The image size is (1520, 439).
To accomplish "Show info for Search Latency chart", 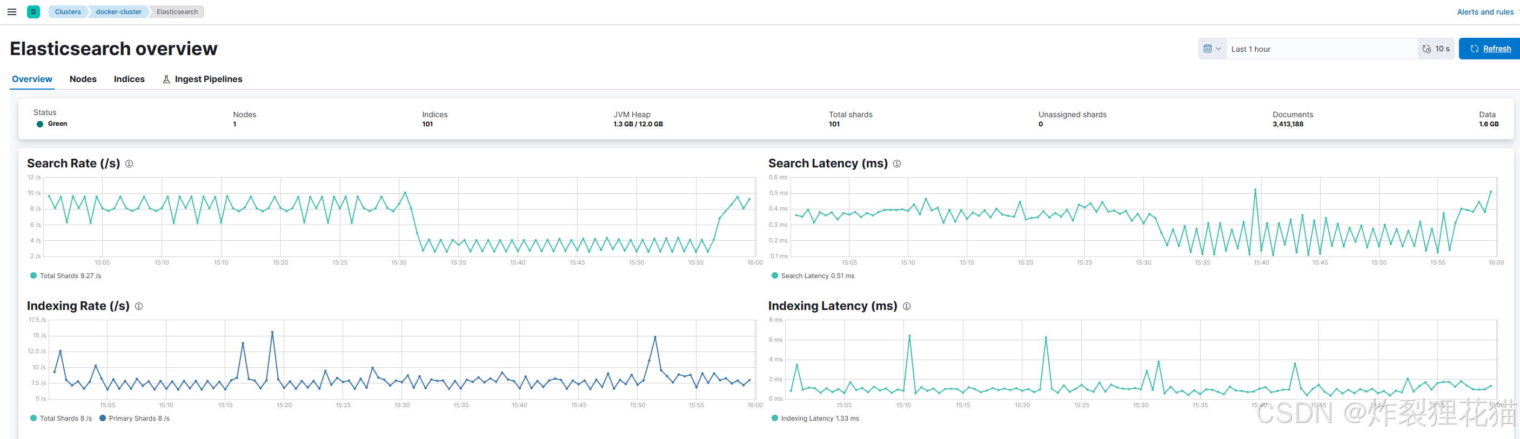I will pos(897,164).
